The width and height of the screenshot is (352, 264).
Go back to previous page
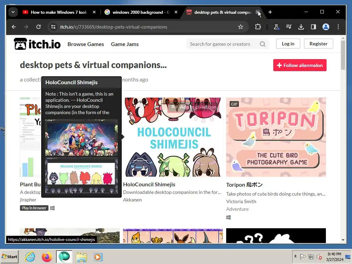pos(14,27)
